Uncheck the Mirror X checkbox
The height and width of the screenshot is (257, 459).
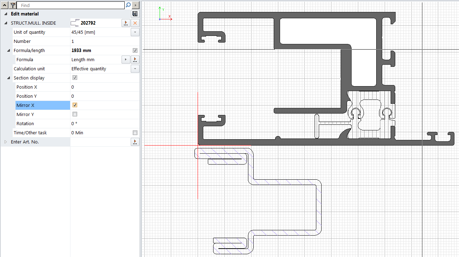pyautogui.click(x=75, y=105)
